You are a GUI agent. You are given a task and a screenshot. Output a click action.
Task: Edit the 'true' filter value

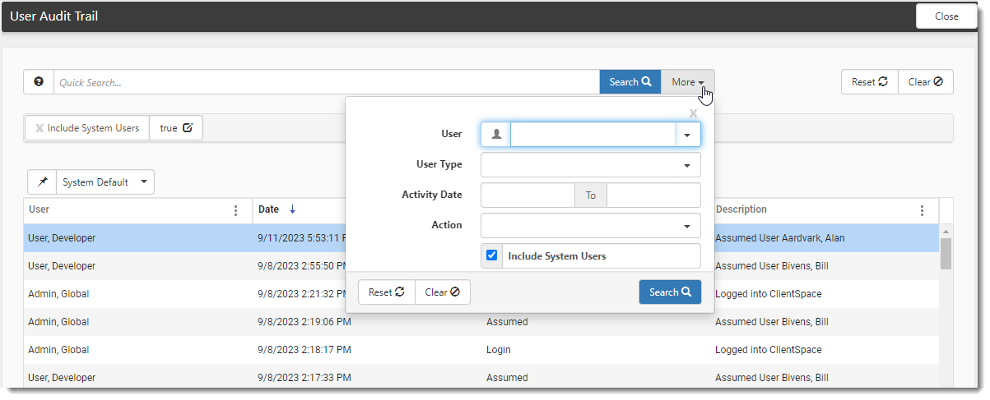coord(187,128)
